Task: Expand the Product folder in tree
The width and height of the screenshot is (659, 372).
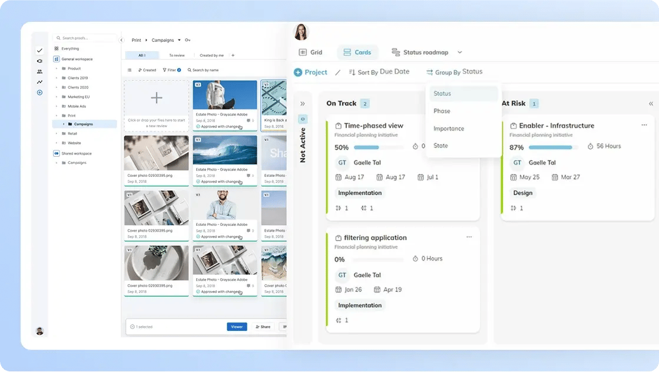Action: (57, 68)
